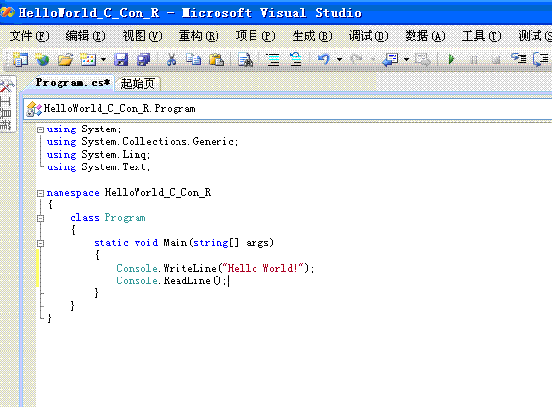552x407 pixels.
Task: Click the Save All icon
Action: point(143,59)
